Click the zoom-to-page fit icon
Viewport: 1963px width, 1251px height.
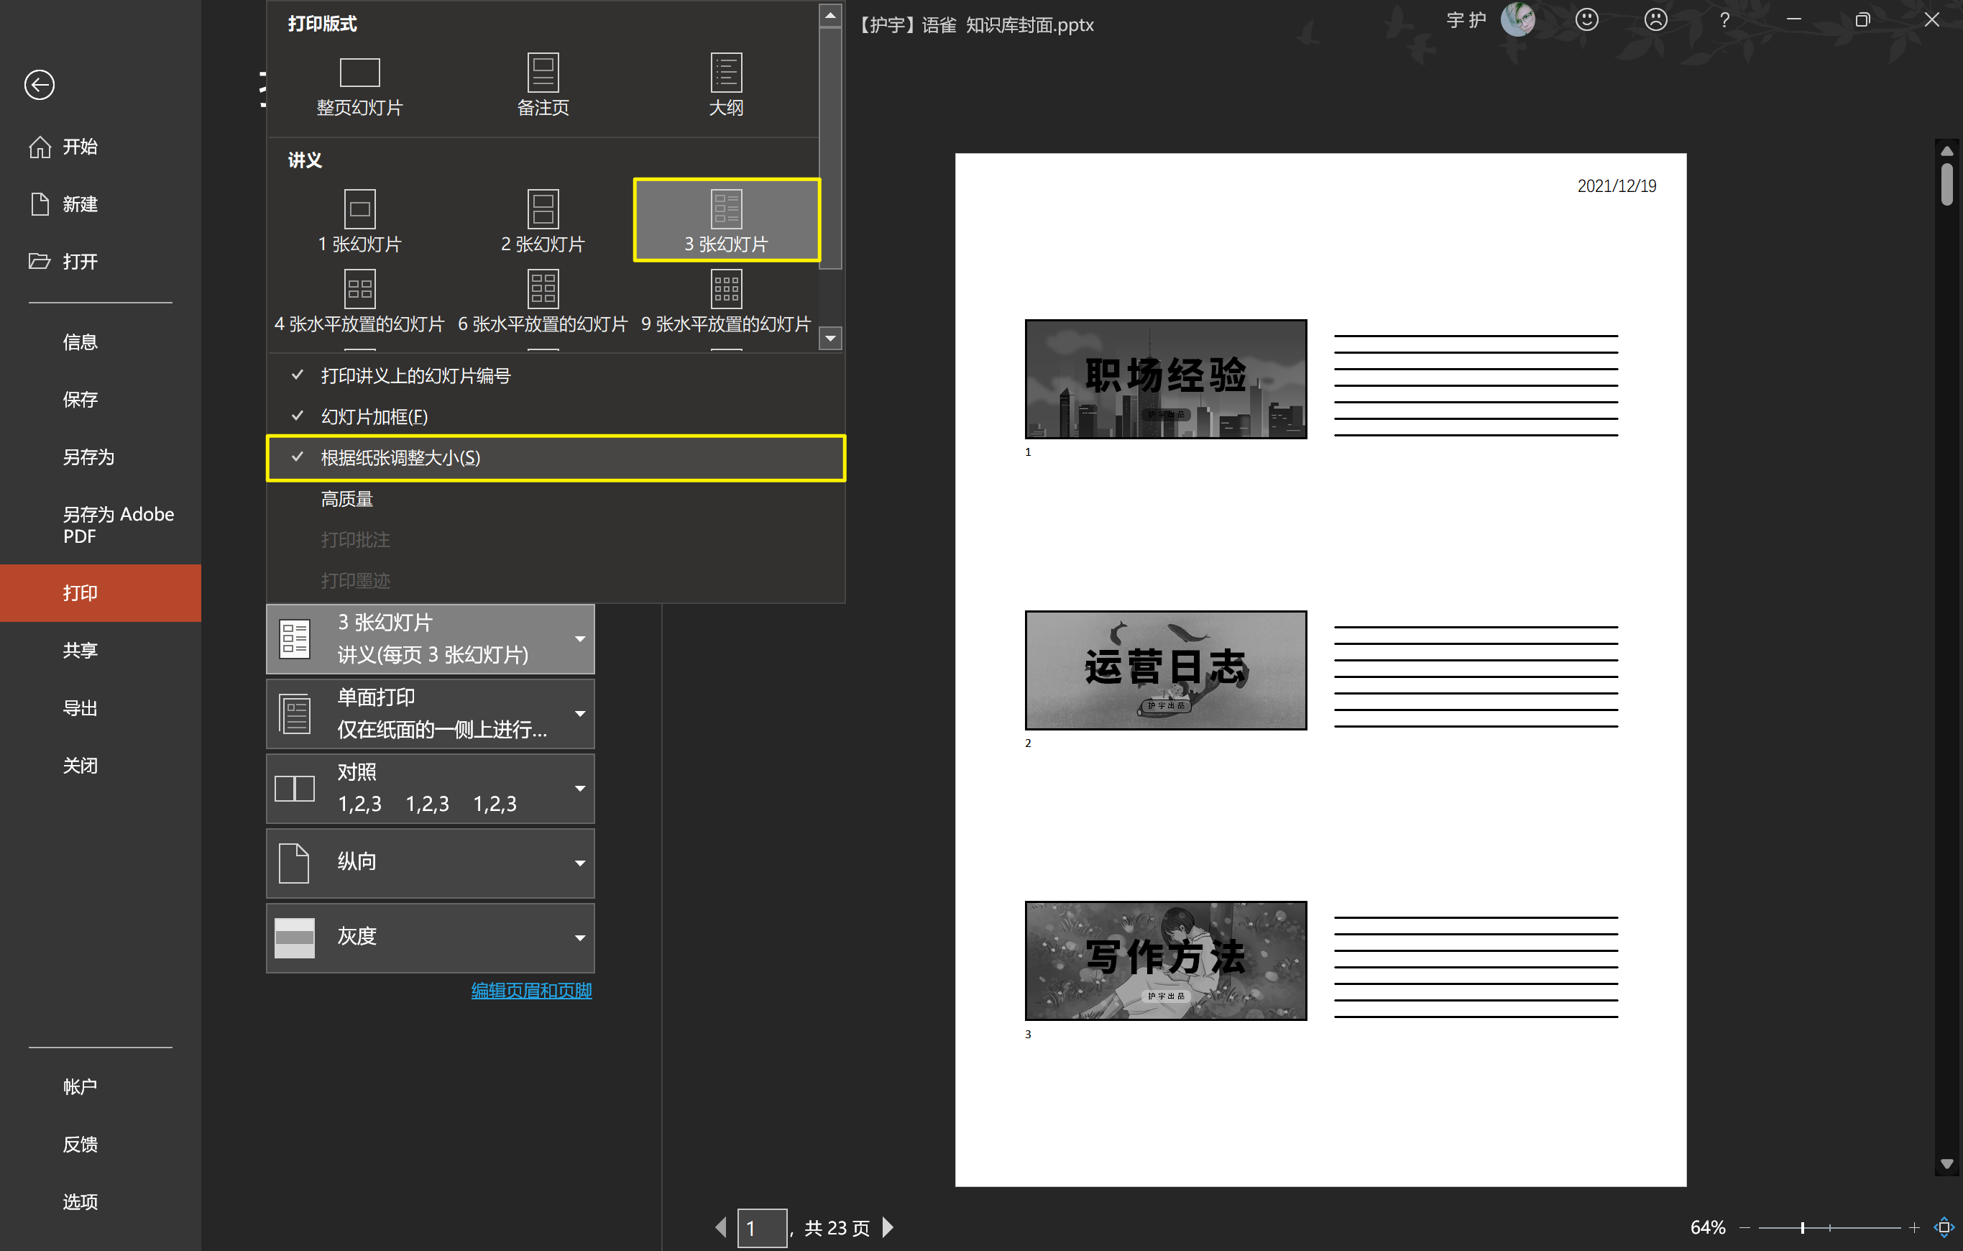1944,1227
